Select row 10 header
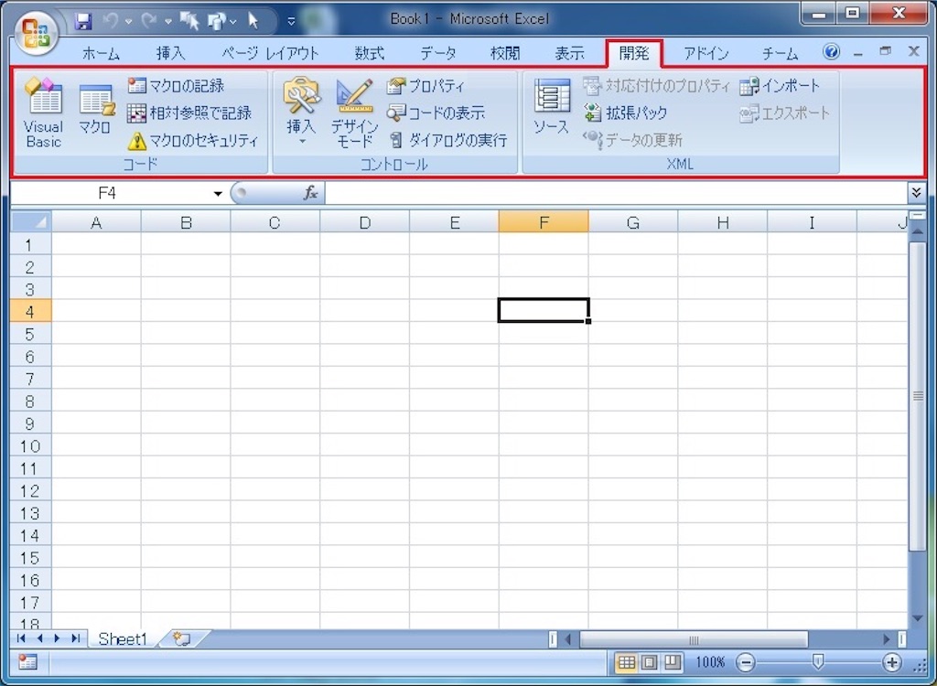This screenshot has width=937, height=686. pyautogui.click(x=30, y=445)
